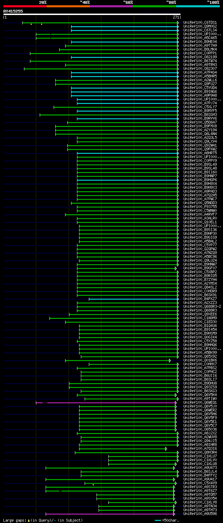Viewport: 223px width, 523px height.
Task: Select the UniRef100_A9PAD3 label
Action: (200, 192)
